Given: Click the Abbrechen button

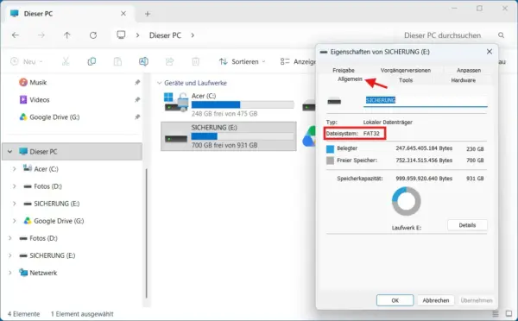Looking at the screenshot, I should tap(436, 300).
